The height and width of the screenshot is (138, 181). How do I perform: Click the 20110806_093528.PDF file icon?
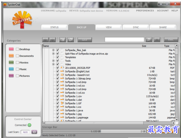62,68
